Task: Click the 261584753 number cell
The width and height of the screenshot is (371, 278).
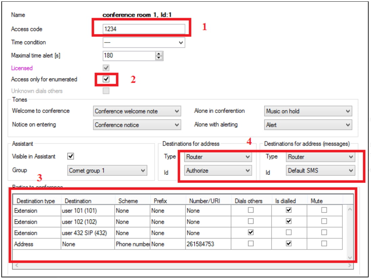Action: coord(208,244)
